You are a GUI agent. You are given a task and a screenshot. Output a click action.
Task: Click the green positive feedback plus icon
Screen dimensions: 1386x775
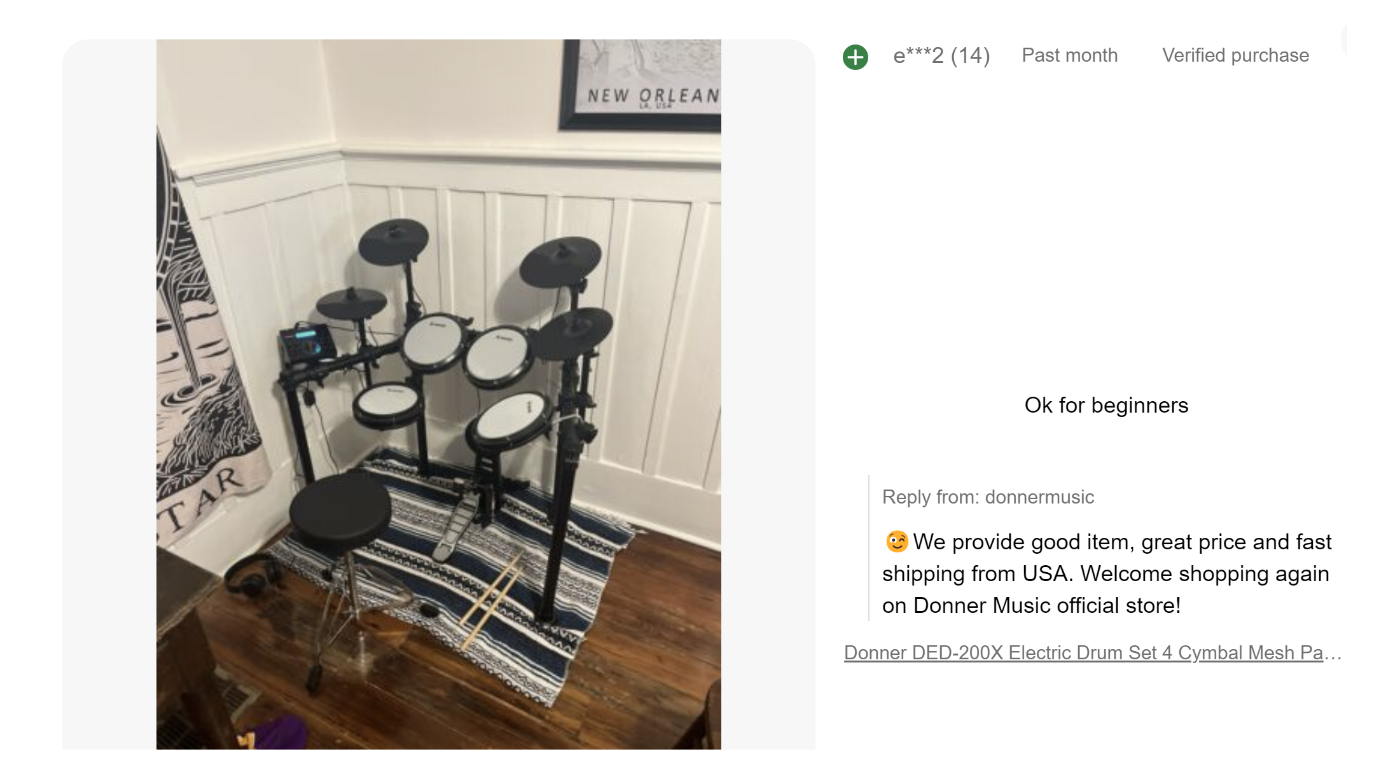[855, 57]
